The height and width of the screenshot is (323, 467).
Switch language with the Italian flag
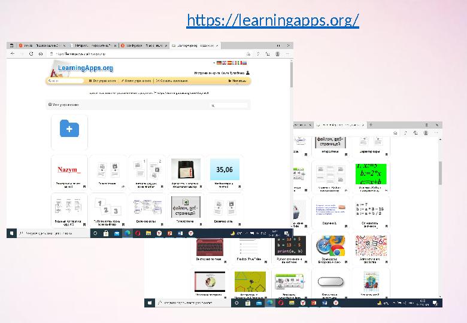[x=239, y=63]
